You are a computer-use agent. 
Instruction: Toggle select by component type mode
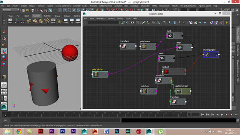click(x=50, y=10)
